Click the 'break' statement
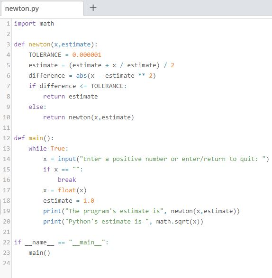Image resolution: width=272 pixels, height=278 pixels. 67,180
